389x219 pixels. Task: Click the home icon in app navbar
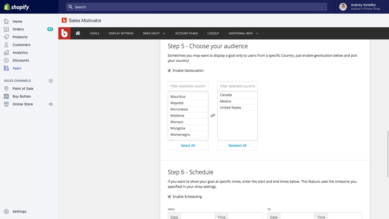(x=78, y=33)
